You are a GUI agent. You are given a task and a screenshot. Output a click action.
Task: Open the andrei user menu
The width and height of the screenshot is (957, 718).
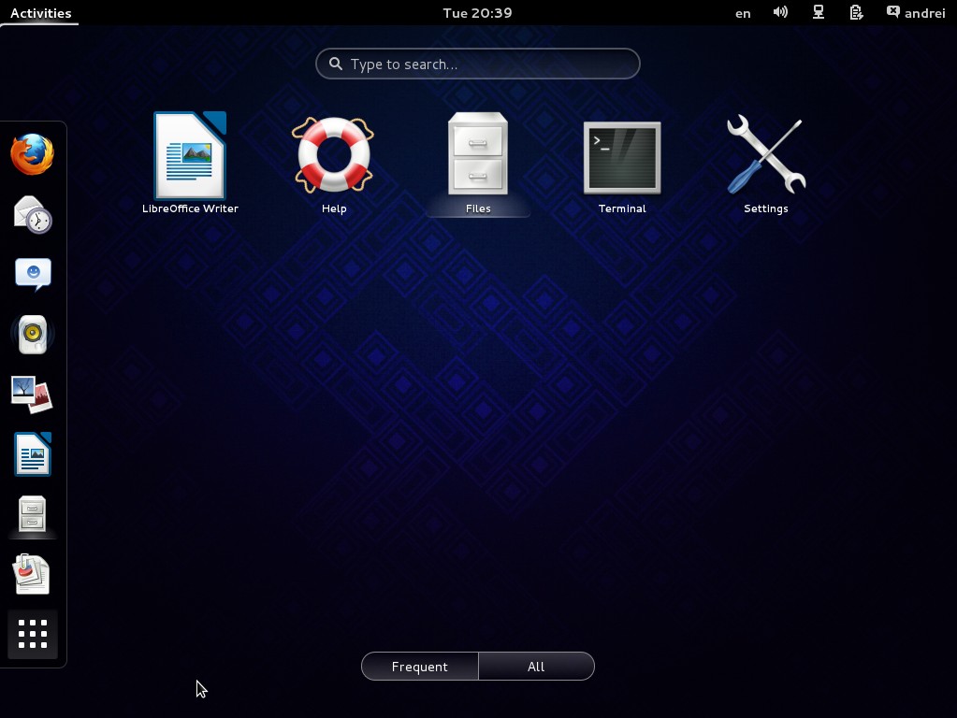915,12
